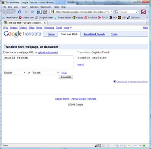The width and height of the screenshot is (151, 149).
Task: Open the search engine selector dropdown
Action: [117, 12]
